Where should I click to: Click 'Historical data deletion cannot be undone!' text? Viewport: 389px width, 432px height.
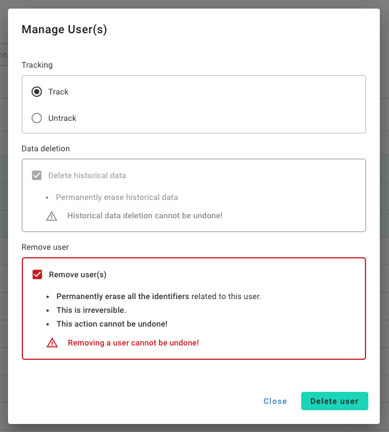point(145,215)
